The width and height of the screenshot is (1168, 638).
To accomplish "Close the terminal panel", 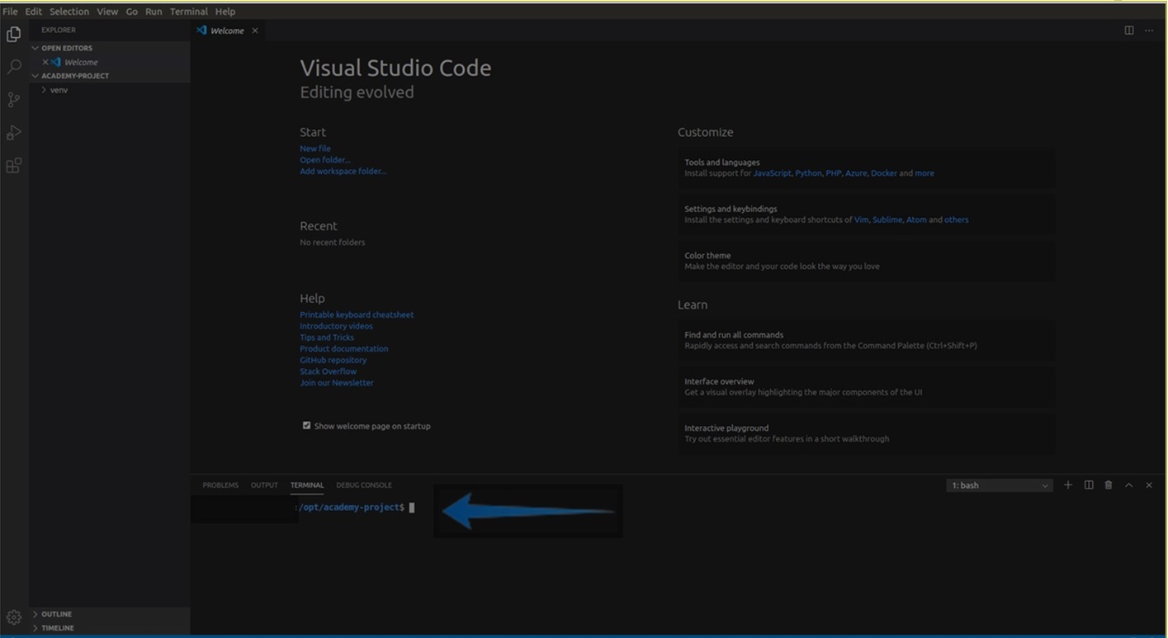I will pos(1148,485).
